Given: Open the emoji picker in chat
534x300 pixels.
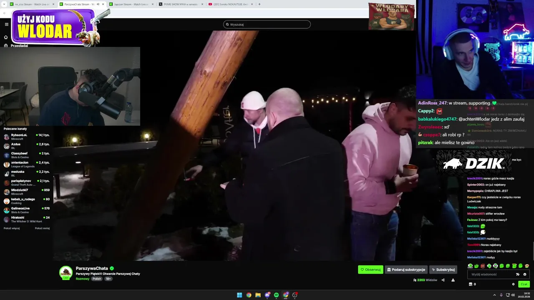Looking at the screenshot, I should (x=525, y=274).
